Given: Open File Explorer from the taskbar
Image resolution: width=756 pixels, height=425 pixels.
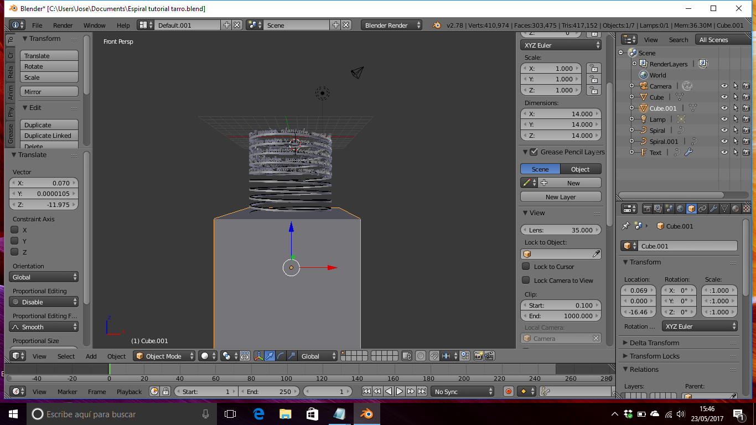Looking at the screenshot, I should 286,413.
